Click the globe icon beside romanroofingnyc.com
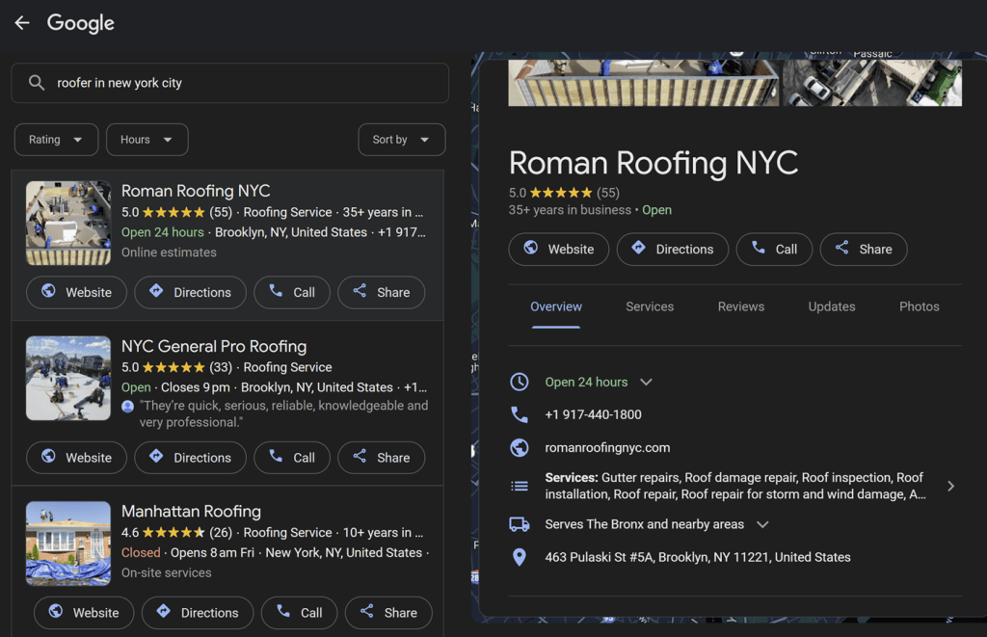Image resolution: width=987 pixels, height=637 pixels. coord(520,447)
